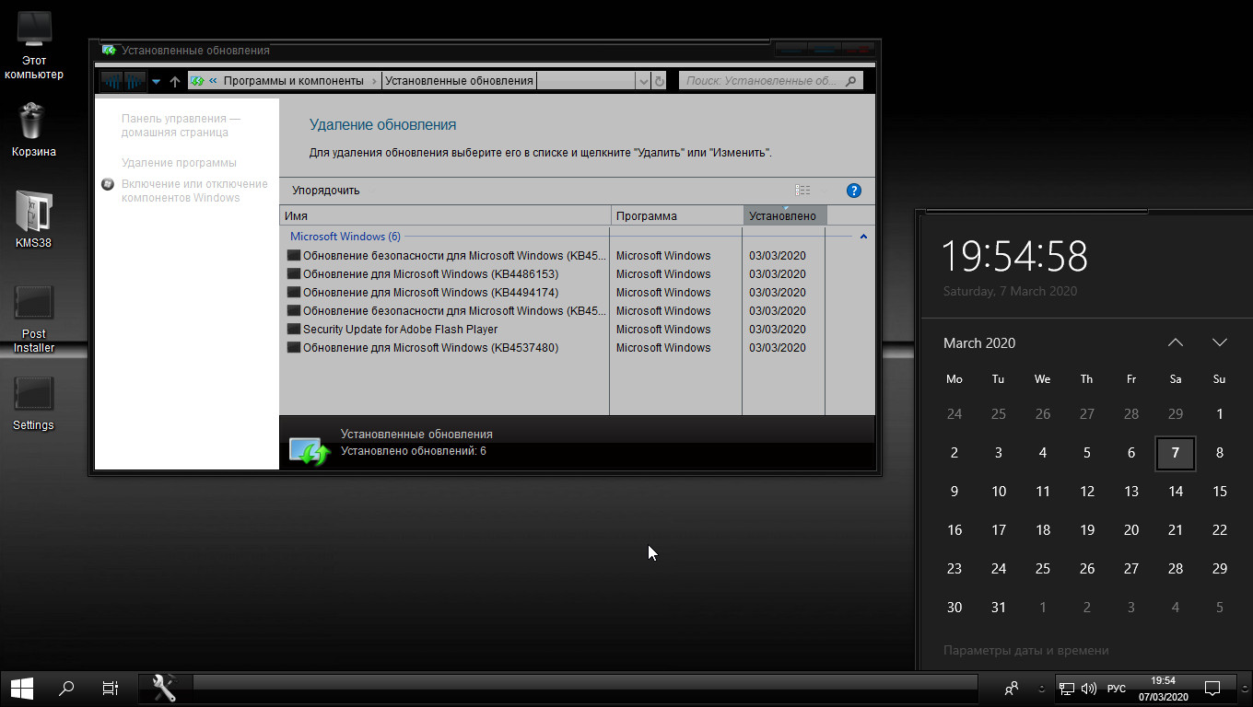Viewport: 1253px width, 707px height.
Task: Click the search magnifier in search box
Action: click(850, 81)
